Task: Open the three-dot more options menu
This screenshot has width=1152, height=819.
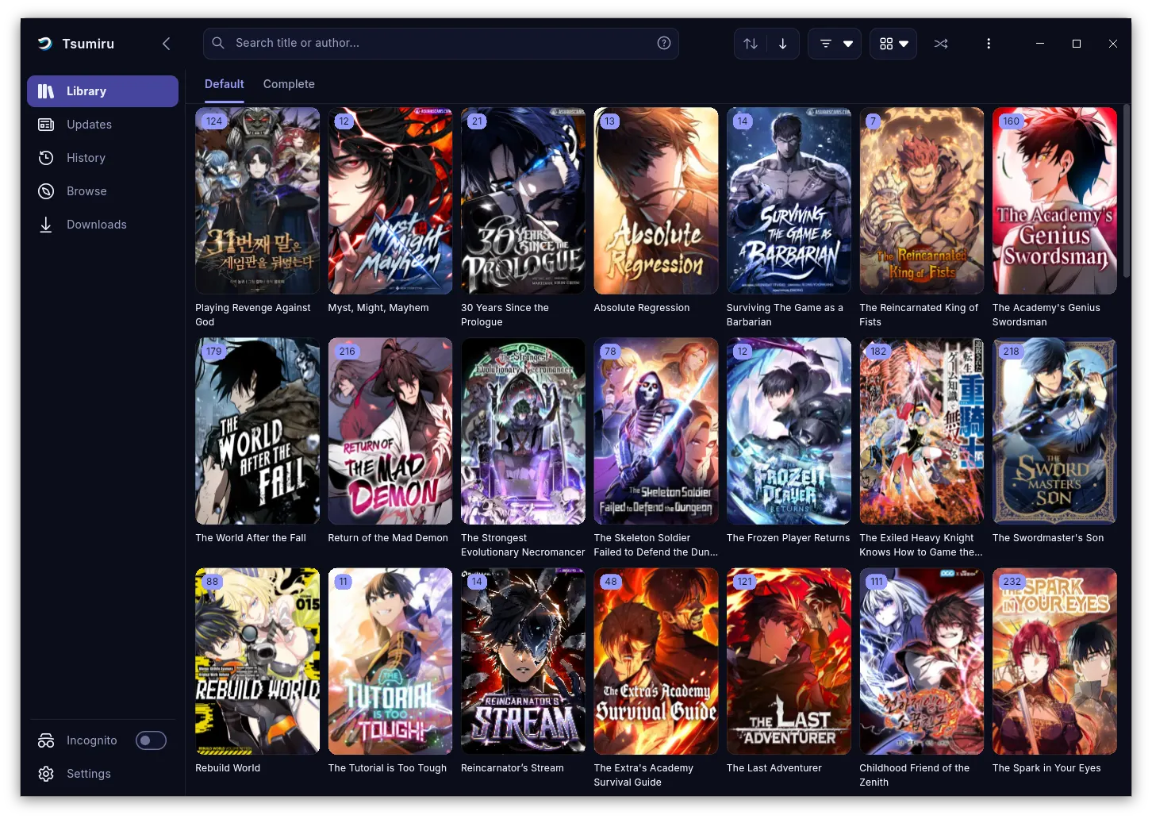Action: (x=989, y=44)
